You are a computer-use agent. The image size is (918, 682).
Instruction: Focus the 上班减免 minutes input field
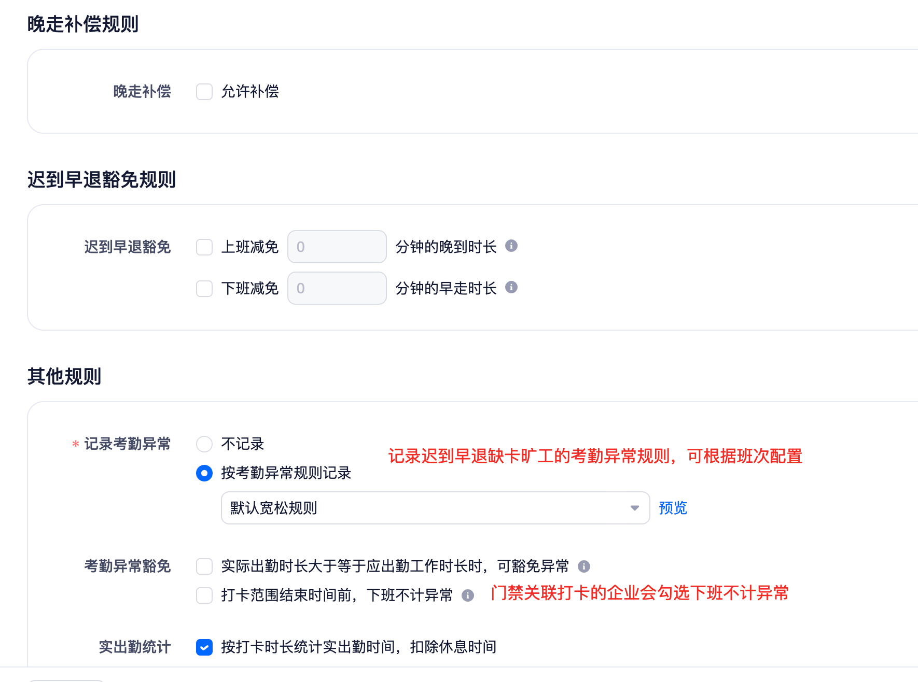pyautogui.click(x=337, y=247)
